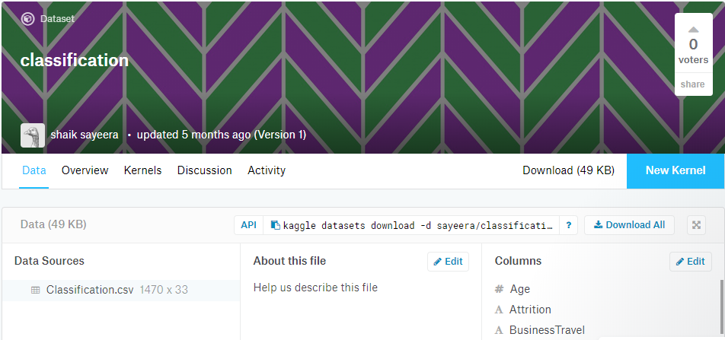
Task: Click the copy icon beside kaggle API command
Action: pyautogui.click(x=276, y=225)
